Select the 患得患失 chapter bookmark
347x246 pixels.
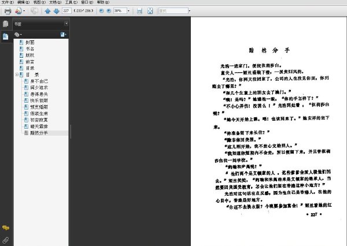pyautogui.click(x=39, y=94)
